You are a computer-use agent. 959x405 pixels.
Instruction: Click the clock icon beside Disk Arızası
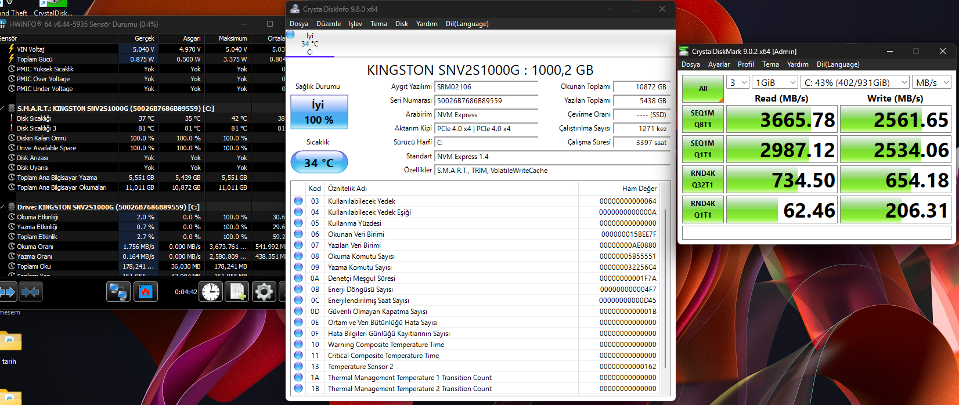click(11, 157)
